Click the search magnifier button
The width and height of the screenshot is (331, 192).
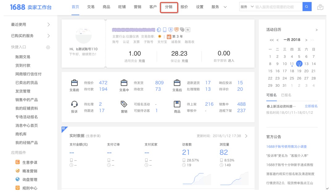coord(307,7)
